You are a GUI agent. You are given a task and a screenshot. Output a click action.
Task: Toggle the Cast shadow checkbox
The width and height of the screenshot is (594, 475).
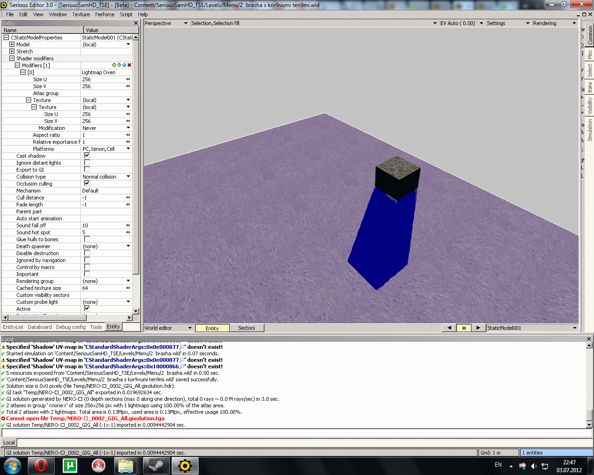pos(87,155)
